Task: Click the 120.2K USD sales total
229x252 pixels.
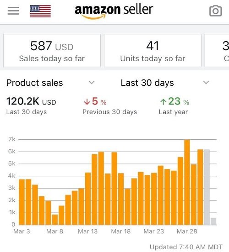Action: (x=31, y=101)
